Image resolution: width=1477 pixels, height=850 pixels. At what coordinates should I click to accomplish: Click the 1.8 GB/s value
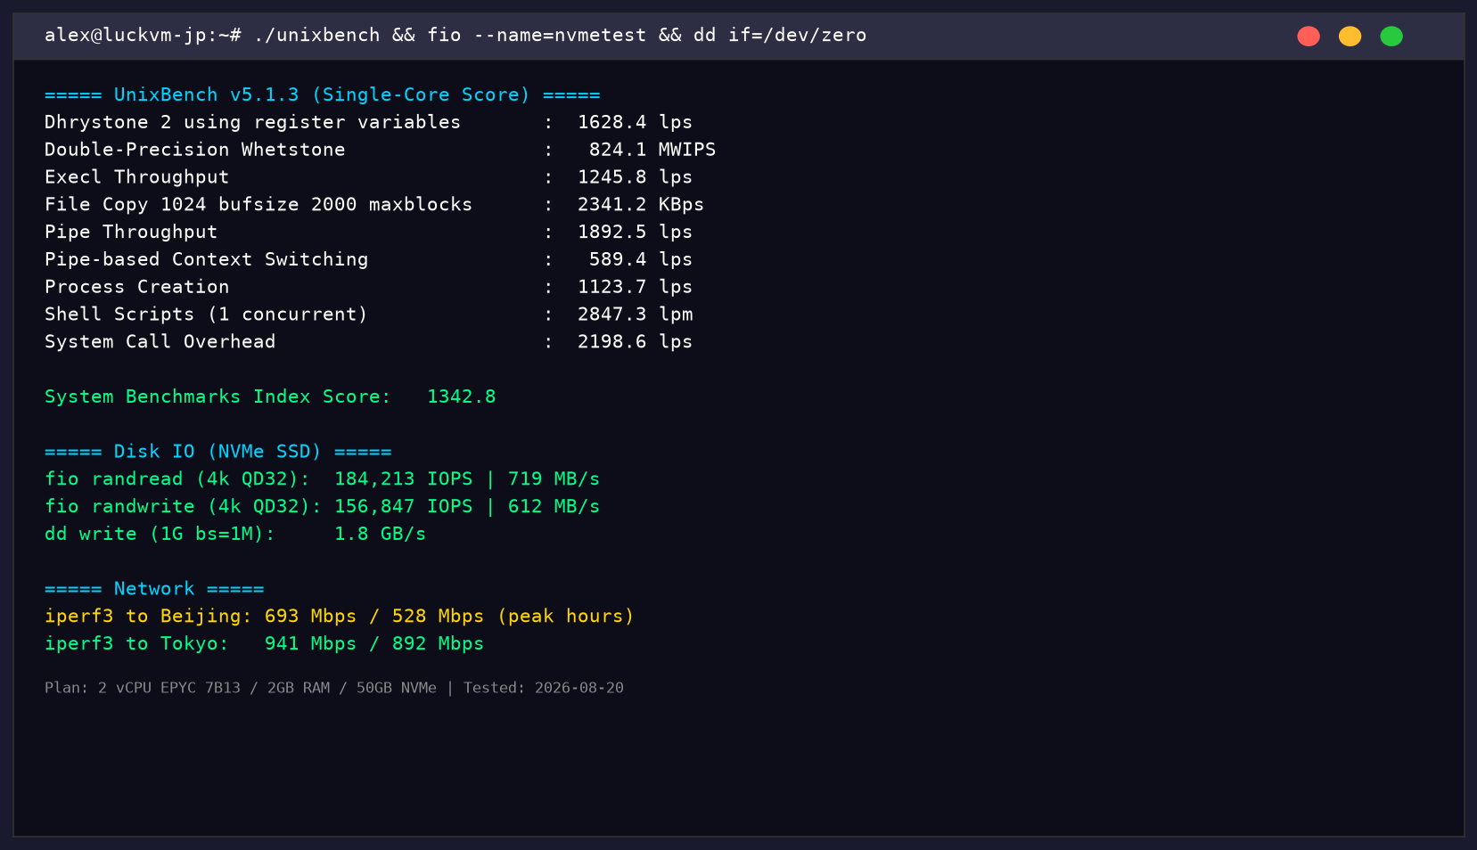pyautogui.click(x=381, y=534)
